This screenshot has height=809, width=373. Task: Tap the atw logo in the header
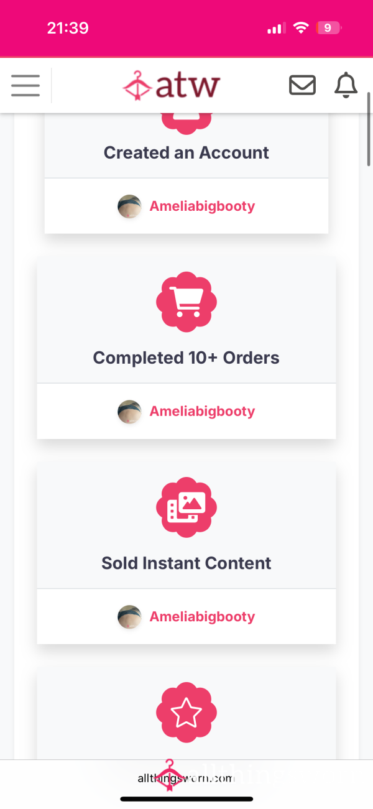coord(172,85)
